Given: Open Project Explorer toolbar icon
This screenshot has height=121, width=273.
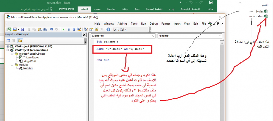Looking at the screenshot, I should pyautogui.click(x=86, y=29).
